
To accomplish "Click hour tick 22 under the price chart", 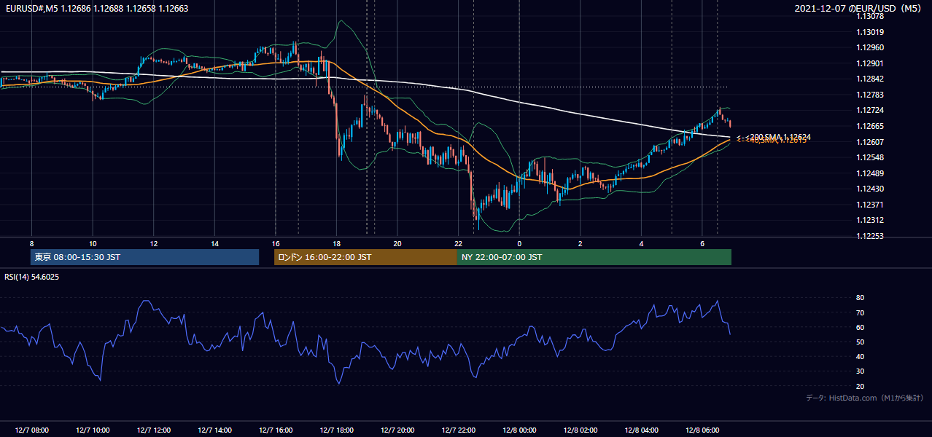I will (458, 243).
